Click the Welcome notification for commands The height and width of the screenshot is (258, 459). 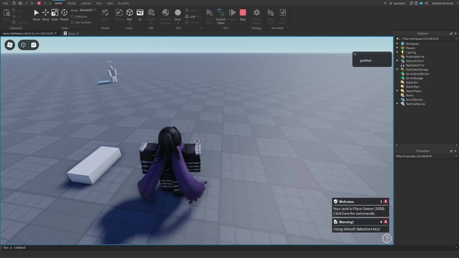360,211
